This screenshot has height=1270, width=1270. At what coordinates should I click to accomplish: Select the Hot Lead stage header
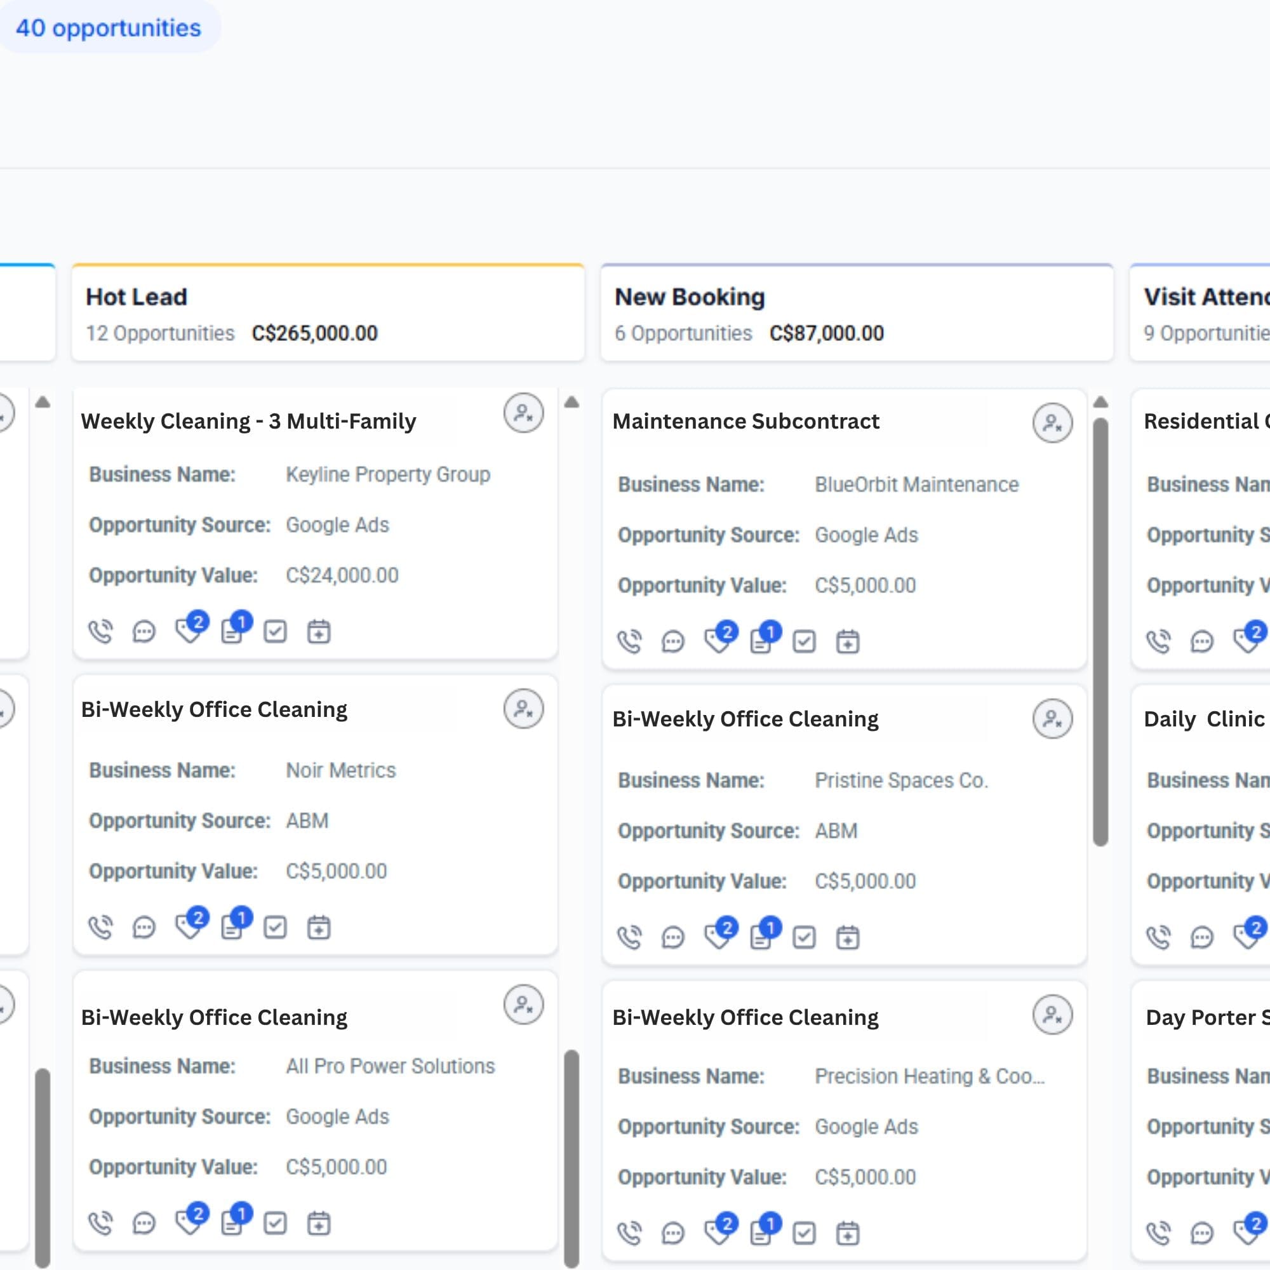[x=328, y=313]
